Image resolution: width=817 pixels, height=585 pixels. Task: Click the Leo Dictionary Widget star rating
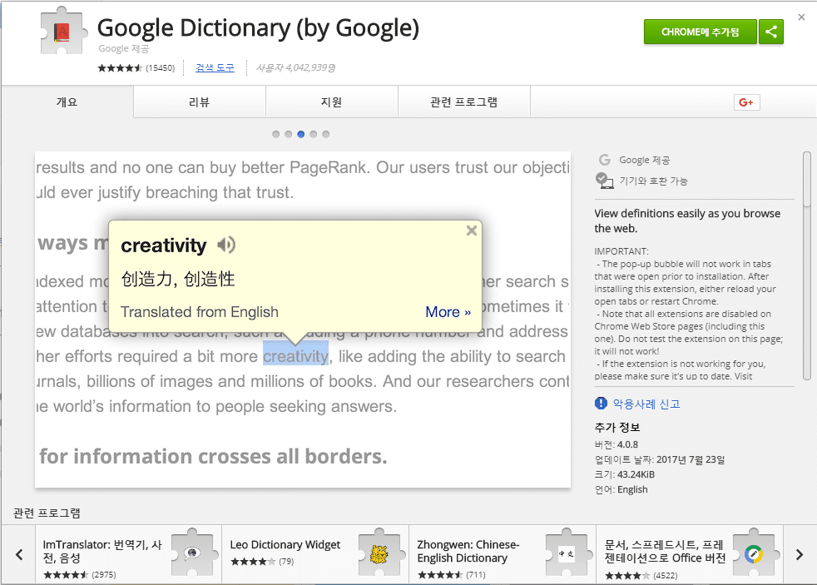253,562
